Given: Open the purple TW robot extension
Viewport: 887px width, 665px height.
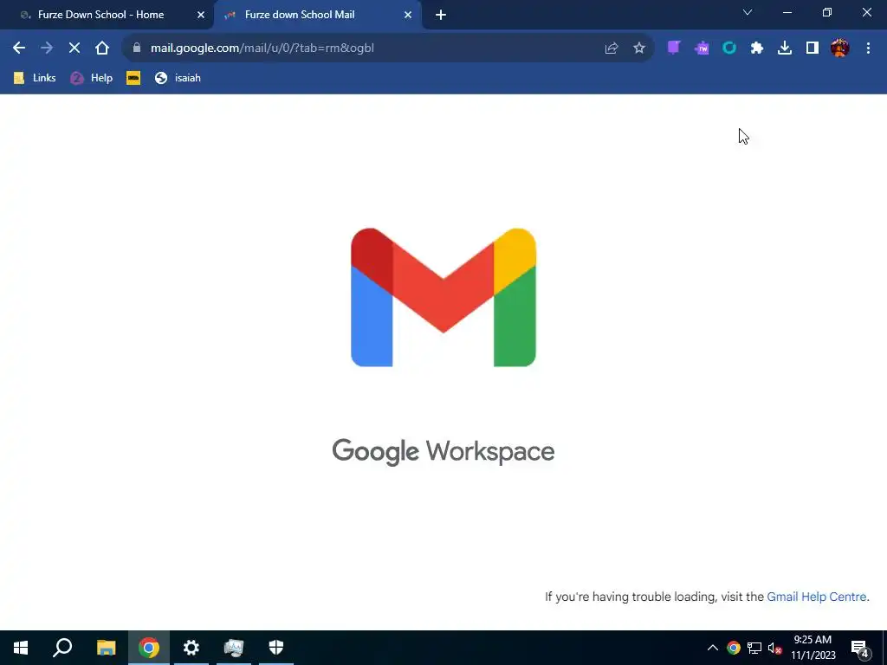Looking at the screenshot, I should tap(702, 48).
